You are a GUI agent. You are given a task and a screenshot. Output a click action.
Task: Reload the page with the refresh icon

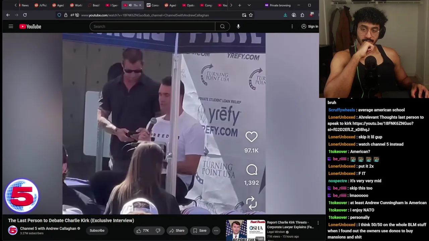pyautogui.click(x=25, y=15)
